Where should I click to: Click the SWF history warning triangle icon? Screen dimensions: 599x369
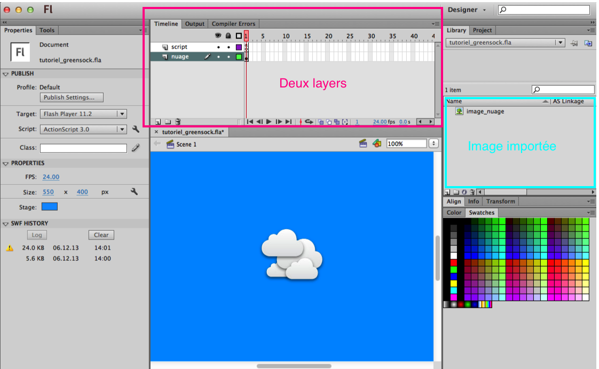10,248
